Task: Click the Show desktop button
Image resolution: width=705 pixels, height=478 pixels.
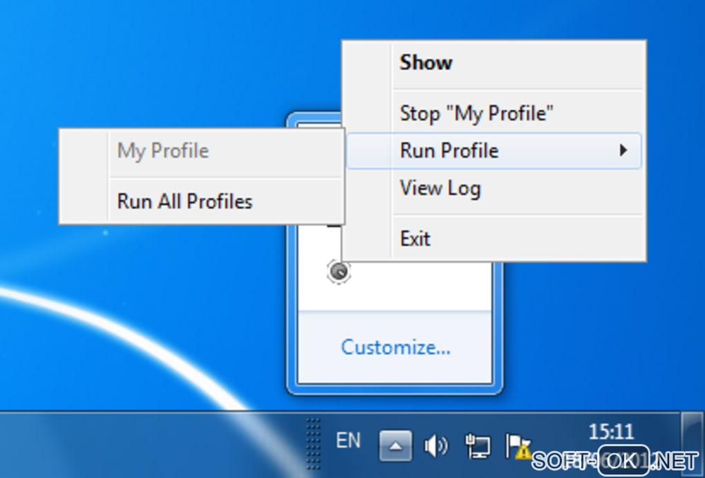Action: (693, 445)
